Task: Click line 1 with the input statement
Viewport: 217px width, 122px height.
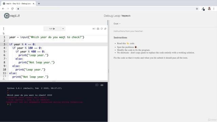Action: pos(47,37)
